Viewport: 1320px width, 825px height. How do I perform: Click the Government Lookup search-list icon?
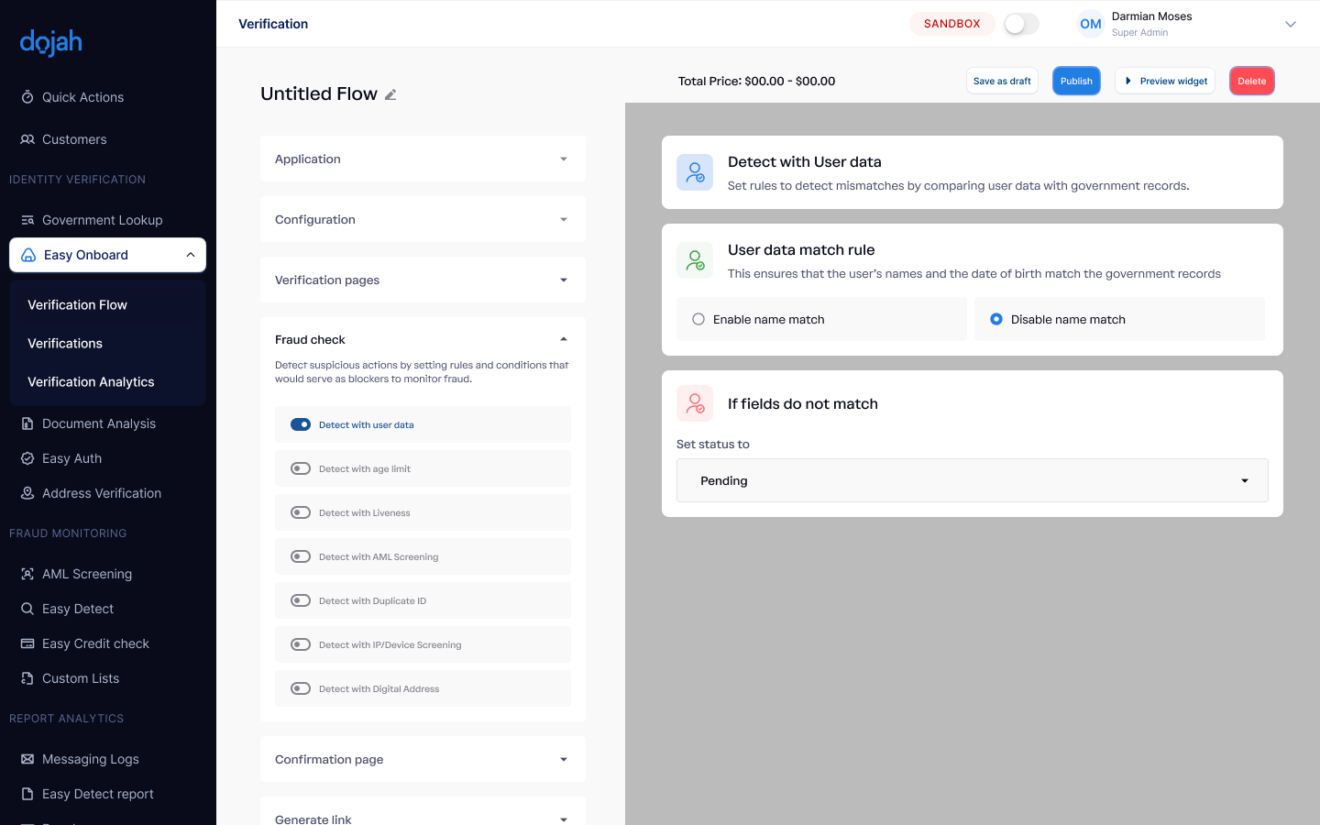pyautogui.click(x=27, y=220)
